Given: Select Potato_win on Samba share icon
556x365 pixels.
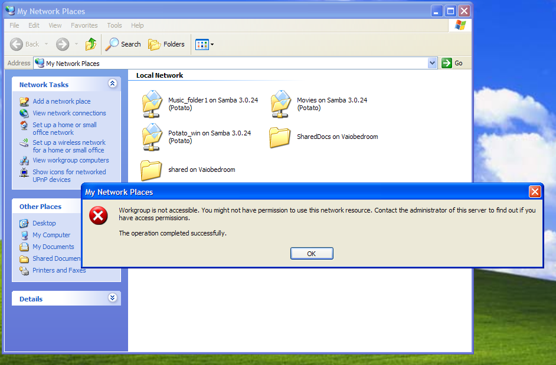Looking at the screenshot, I should pos(152,137).
